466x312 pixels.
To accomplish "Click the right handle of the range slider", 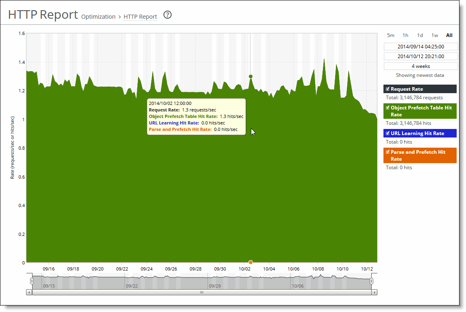I will (x=371, y=280).
